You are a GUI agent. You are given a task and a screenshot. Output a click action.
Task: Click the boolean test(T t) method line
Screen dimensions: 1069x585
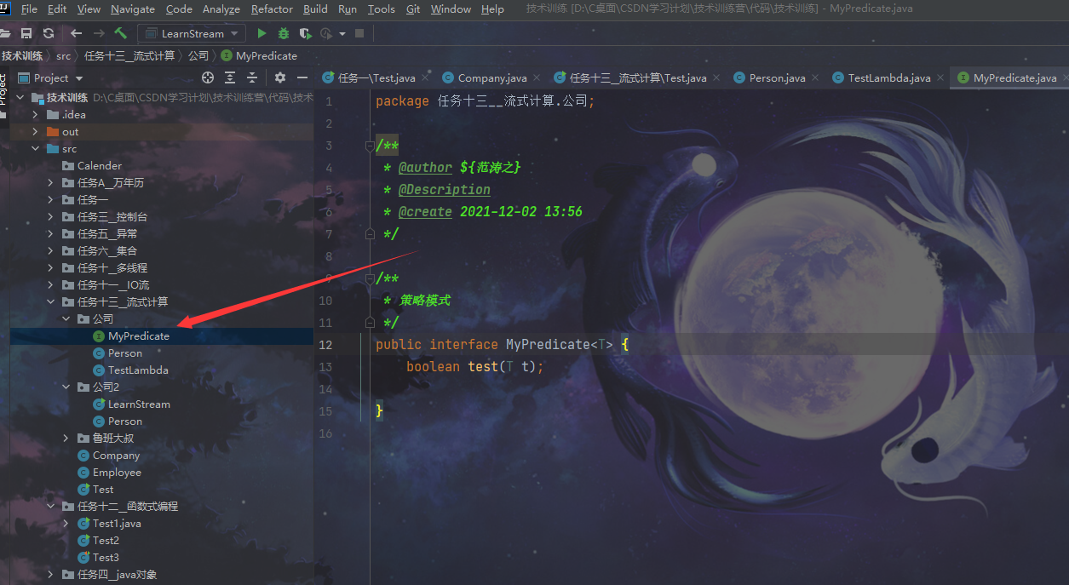pyautogui.click(x=474, y=367)
